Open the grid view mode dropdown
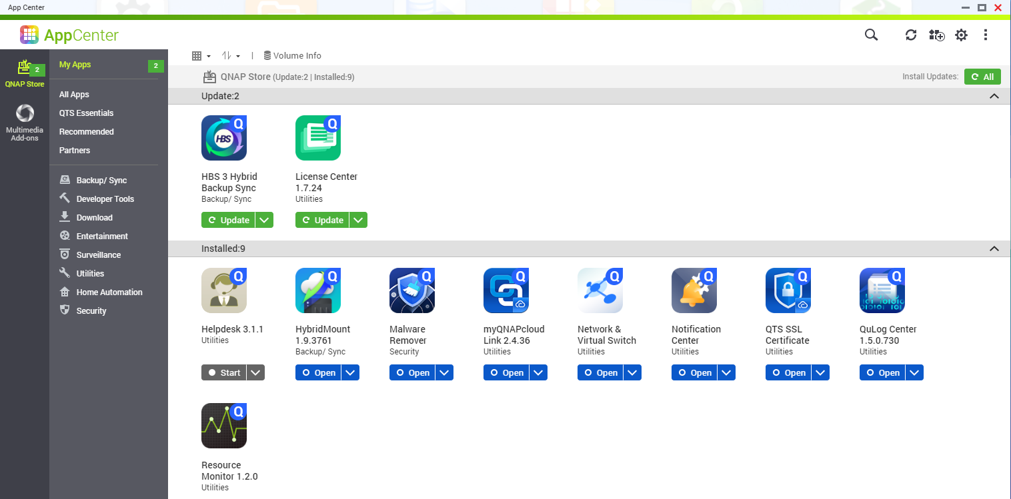1011x499 pixels. [x=201, y=56]
